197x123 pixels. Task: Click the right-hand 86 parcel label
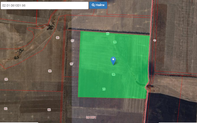[x=49, y=110]
